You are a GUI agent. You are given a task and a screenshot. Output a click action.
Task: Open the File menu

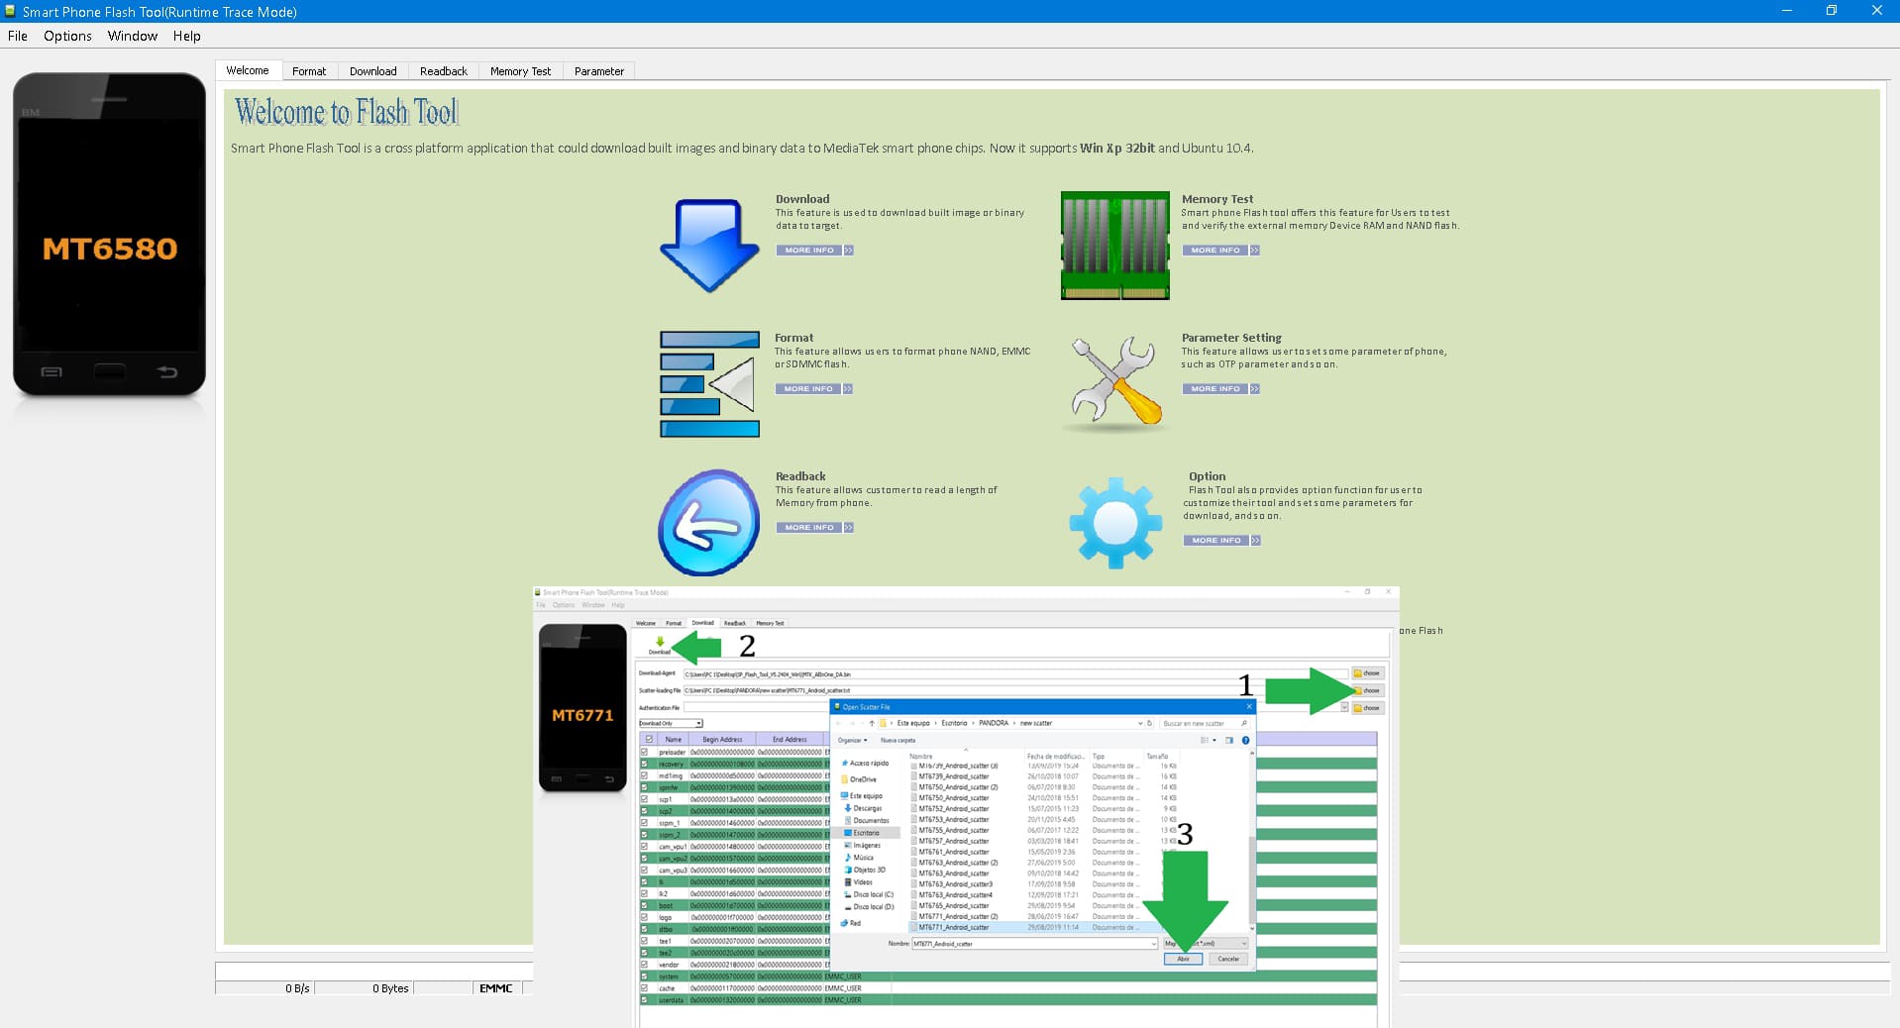click(x=18, y=36)
